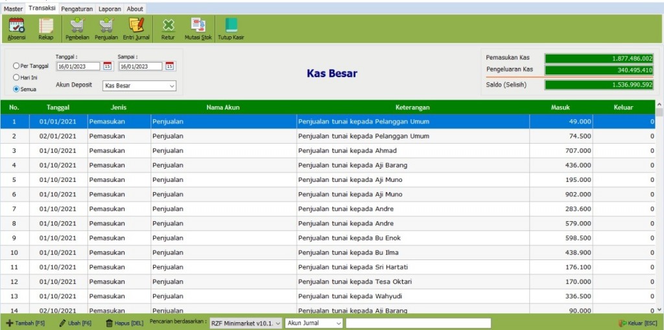Sort by the Masuk column header
Image resolution: width=664 pixels, height=330 pixels.
tap(560, 107)
